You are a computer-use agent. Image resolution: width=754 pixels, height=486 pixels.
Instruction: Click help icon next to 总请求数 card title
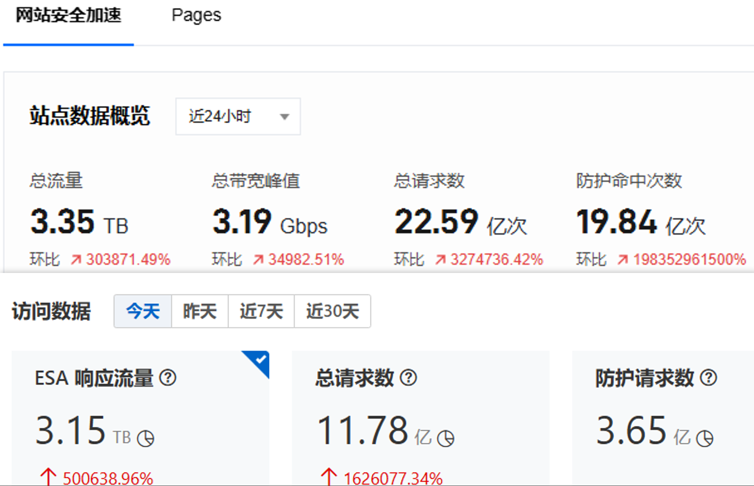click(408, 378)
